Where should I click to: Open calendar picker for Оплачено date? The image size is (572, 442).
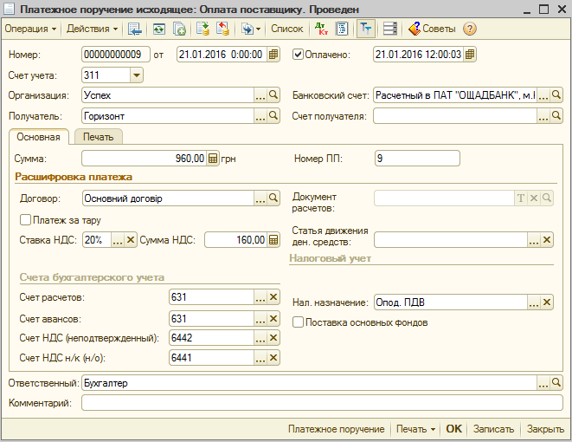470,55
